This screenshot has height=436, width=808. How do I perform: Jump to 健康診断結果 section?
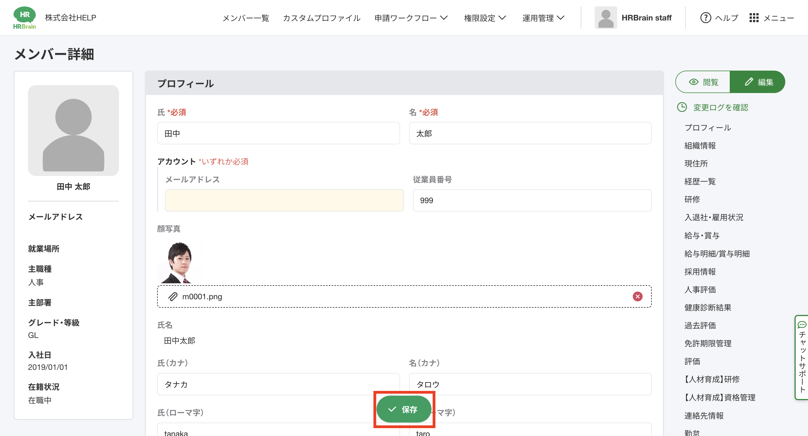(708, 308)
